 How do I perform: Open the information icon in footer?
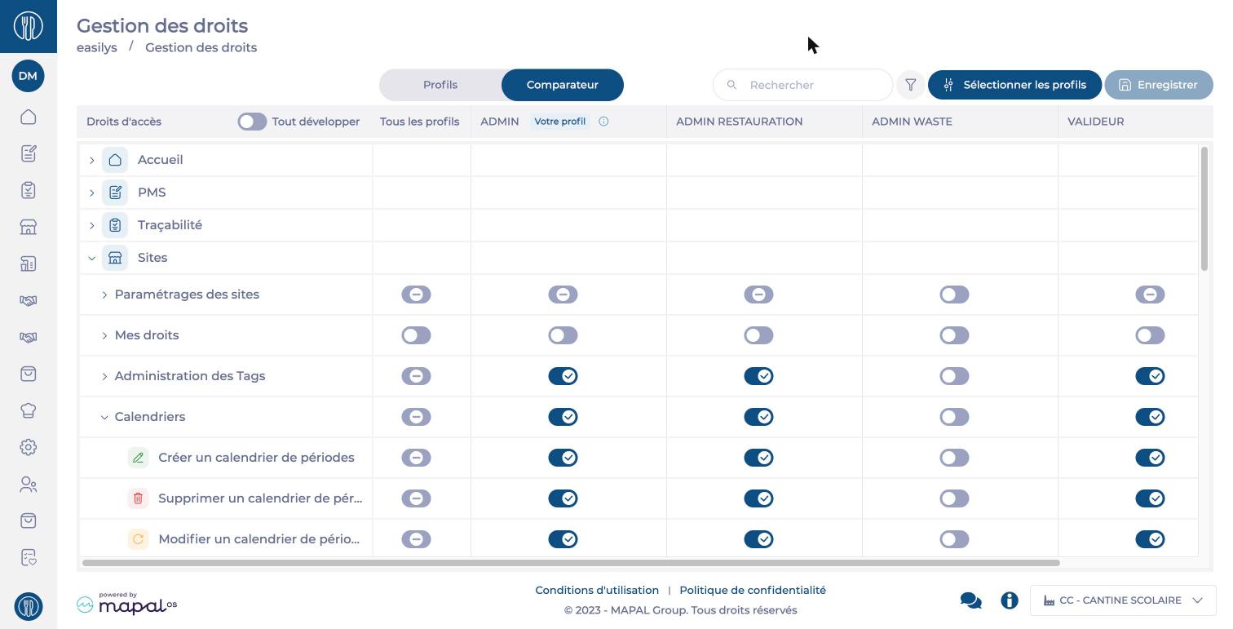point(1010,600)
